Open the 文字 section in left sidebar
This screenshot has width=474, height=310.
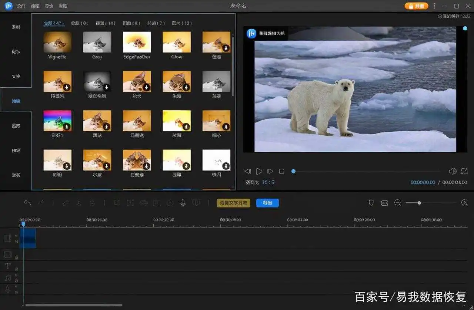point(16,77)
